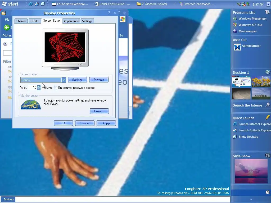Open Outlook Express from taskbar quick launch
This screenshot has width=271, height=203.
[x=37, y=4]
